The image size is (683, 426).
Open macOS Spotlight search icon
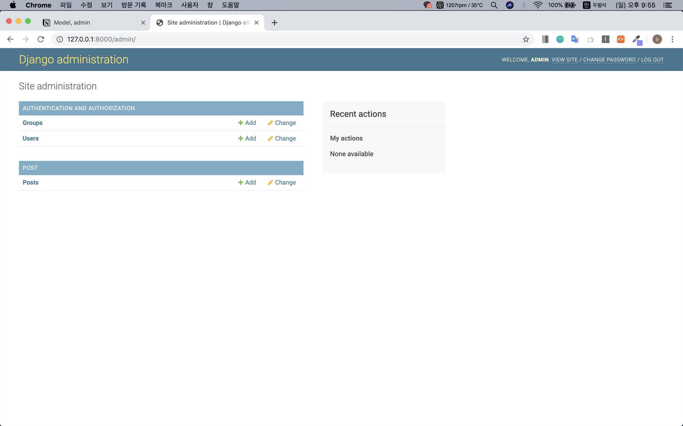(x=494, y=5)
